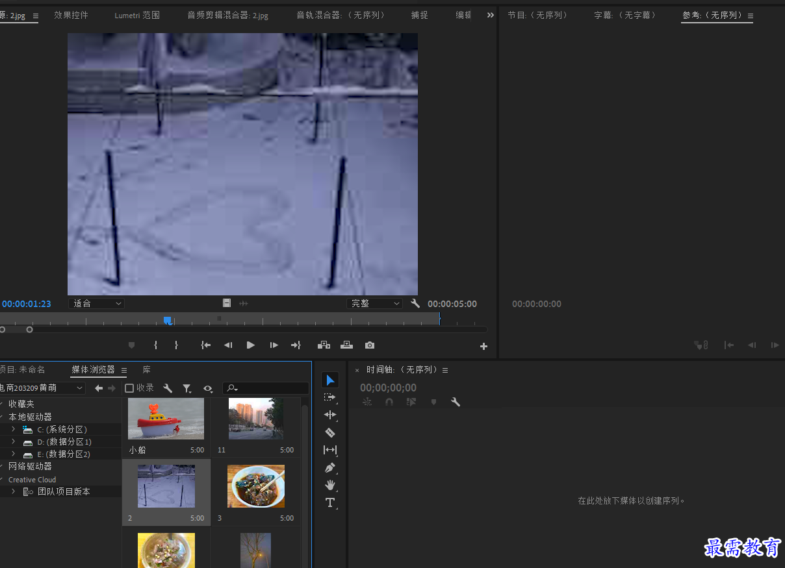Step back one frame in Source monitor

coord(228,345)
